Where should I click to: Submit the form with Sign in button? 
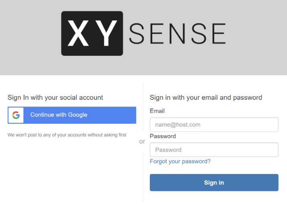214,183
